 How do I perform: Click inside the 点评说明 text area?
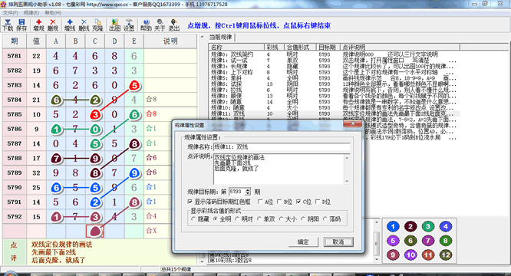279,169
